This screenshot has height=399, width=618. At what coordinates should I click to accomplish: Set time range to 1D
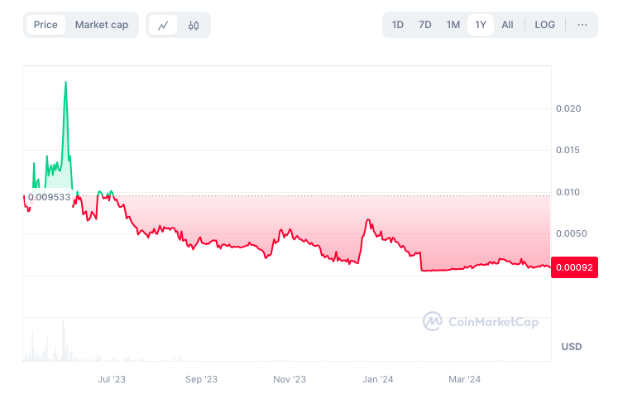pyautogui.click(x=398, y=25)
